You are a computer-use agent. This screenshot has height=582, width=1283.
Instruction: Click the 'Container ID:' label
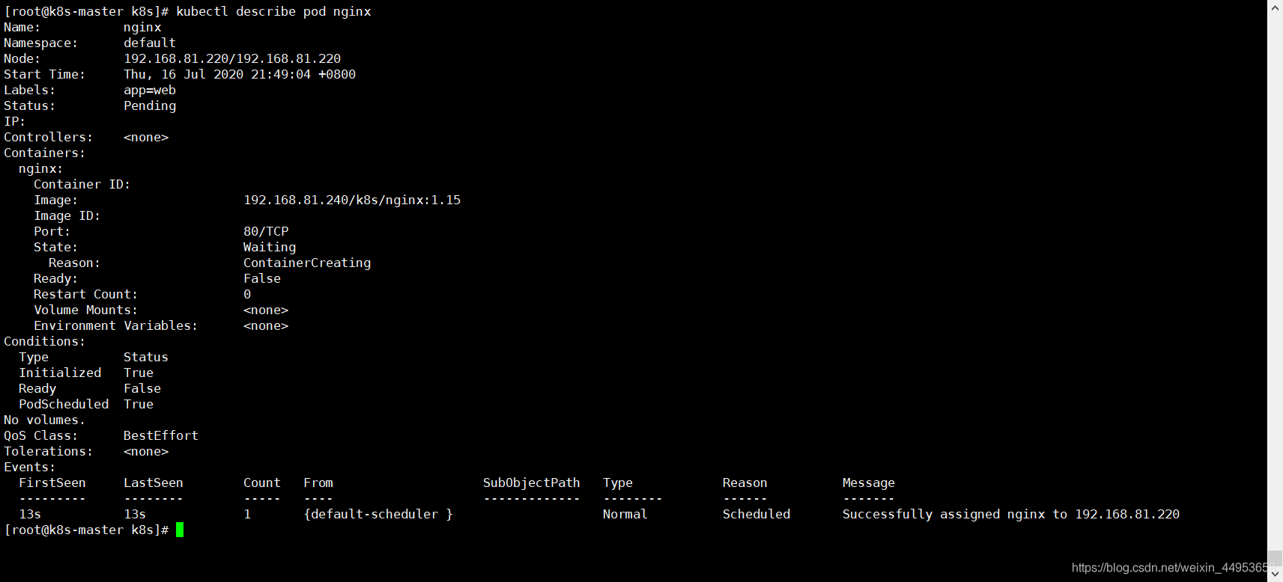(x=82, y=184)
